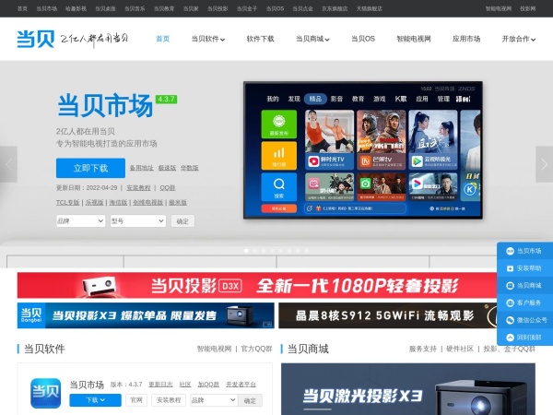Open the 安装教程 link near update date
The height and width of the screenshot is (415, 553).
coord(138,188)
